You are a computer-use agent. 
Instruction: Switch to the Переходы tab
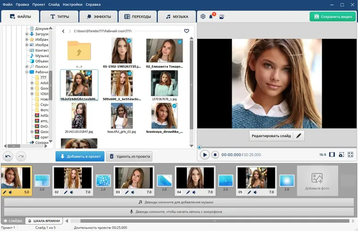tap(137, 17)
